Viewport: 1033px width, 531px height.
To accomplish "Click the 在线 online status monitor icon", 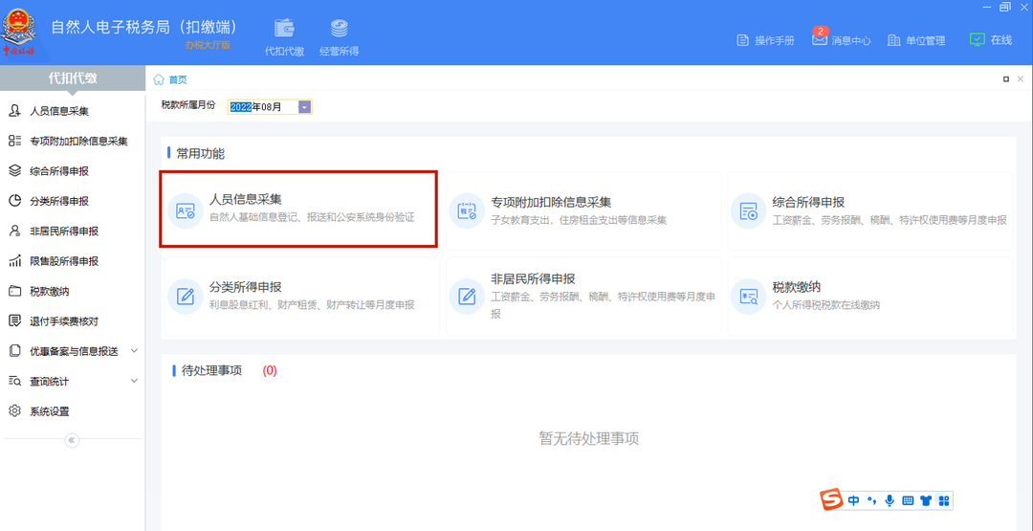I will (x=977, y=40).
